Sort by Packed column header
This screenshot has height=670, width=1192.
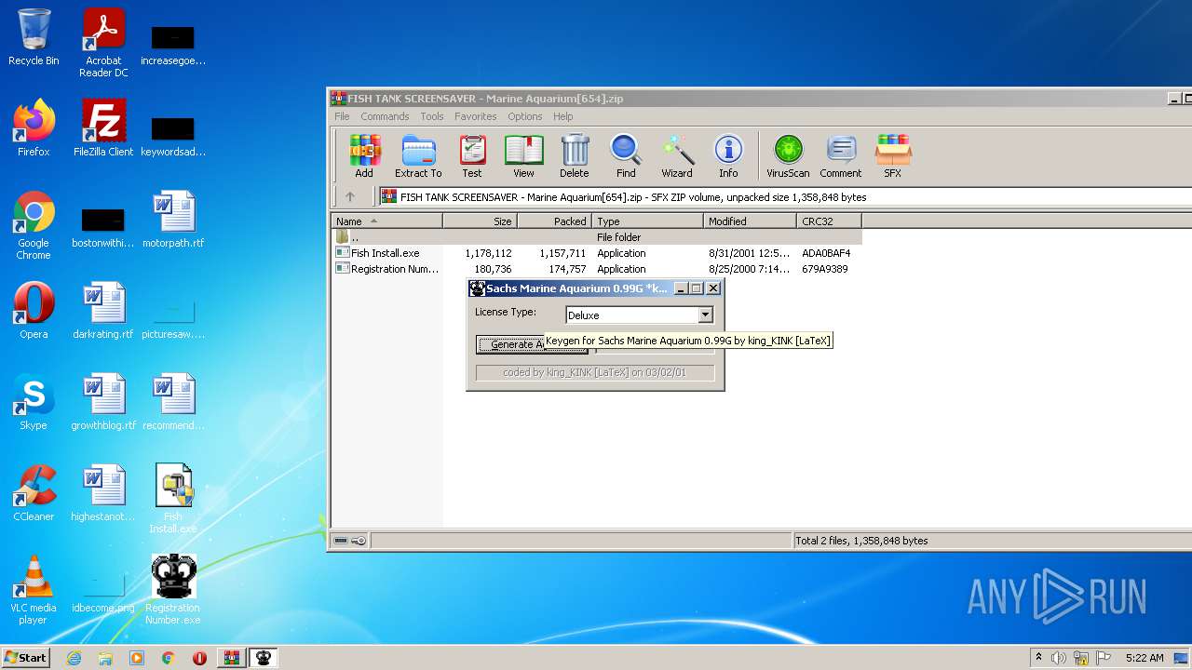click(554, 221)
